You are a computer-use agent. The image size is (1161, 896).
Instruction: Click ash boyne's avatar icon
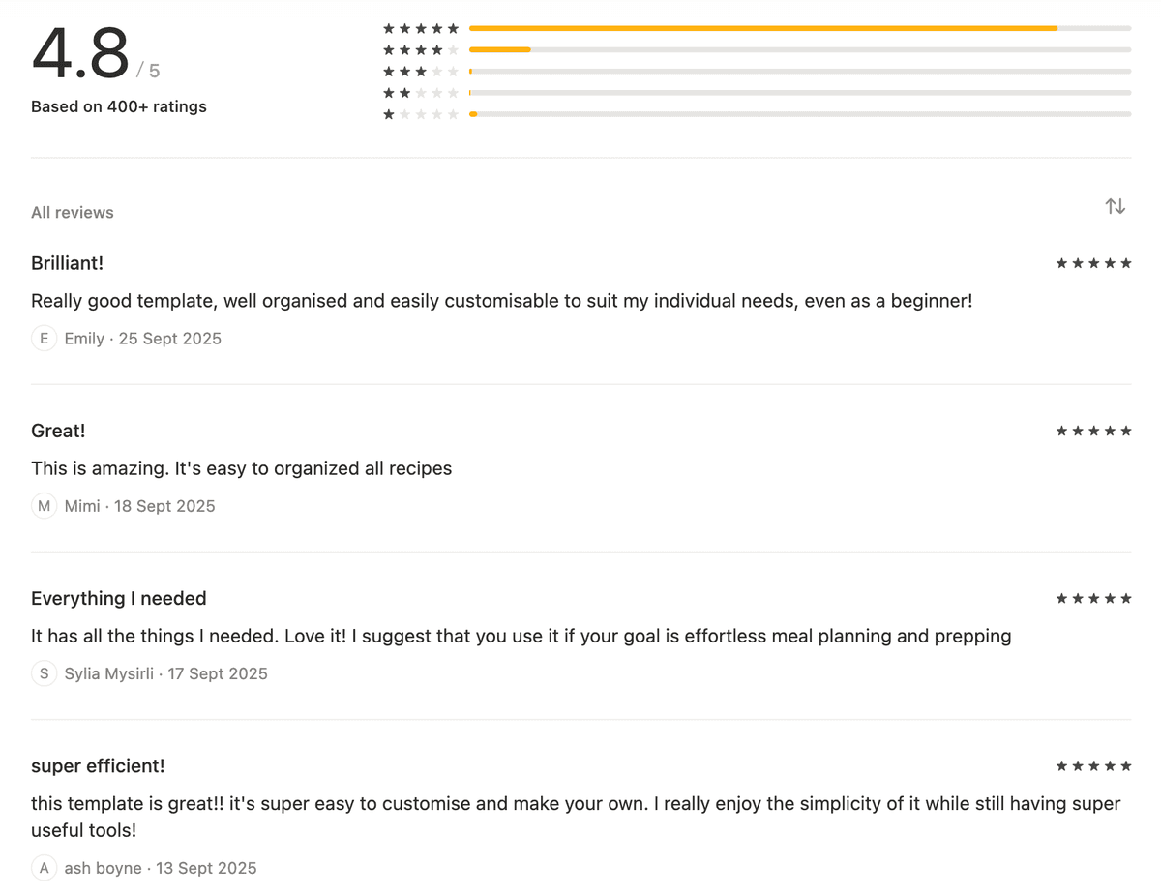(x=44, y=868)
